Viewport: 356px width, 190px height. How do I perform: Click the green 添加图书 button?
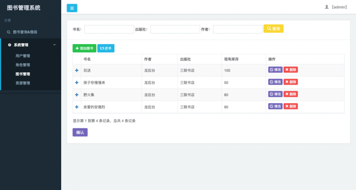(84, 48)
